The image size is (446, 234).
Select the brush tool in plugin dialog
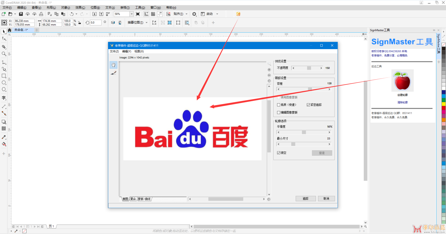point(113,73)
